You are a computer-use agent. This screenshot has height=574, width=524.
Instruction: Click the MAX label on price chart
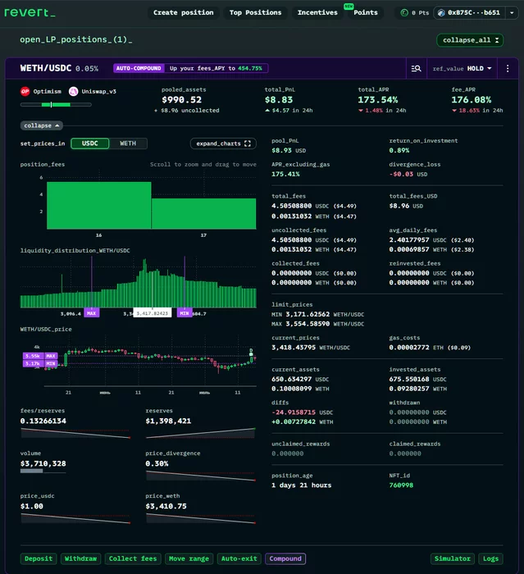(51, 356)
